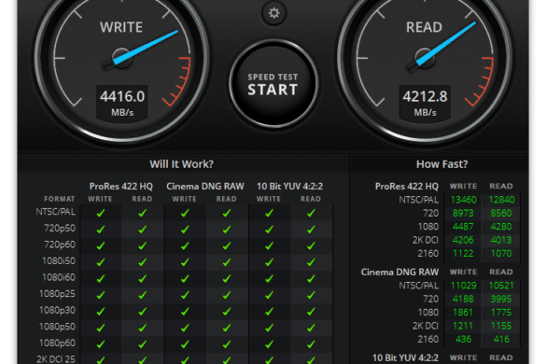Click 720p50 10 Bit YUV read checkmark
This screenshot has height=364, width=546.
[x=311, y=230]
